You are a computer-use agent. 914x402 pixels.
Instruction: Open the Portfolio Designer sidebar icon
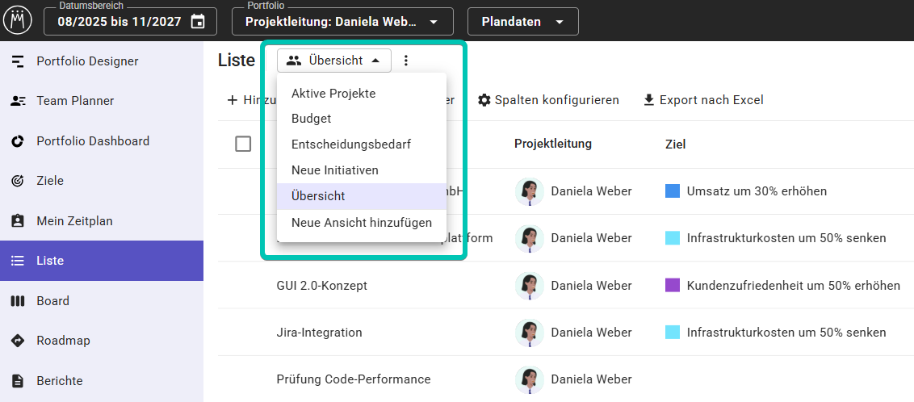[x=18, y=61]
